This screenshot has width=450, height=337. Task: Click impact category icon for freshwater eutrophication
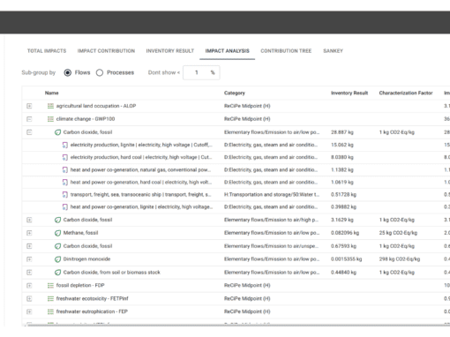(x=50, y=311)
